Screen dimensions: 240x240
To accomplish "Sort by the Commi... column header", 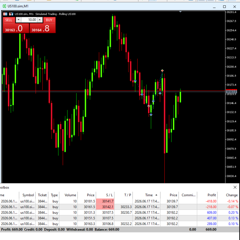I will tap(188, 195).
